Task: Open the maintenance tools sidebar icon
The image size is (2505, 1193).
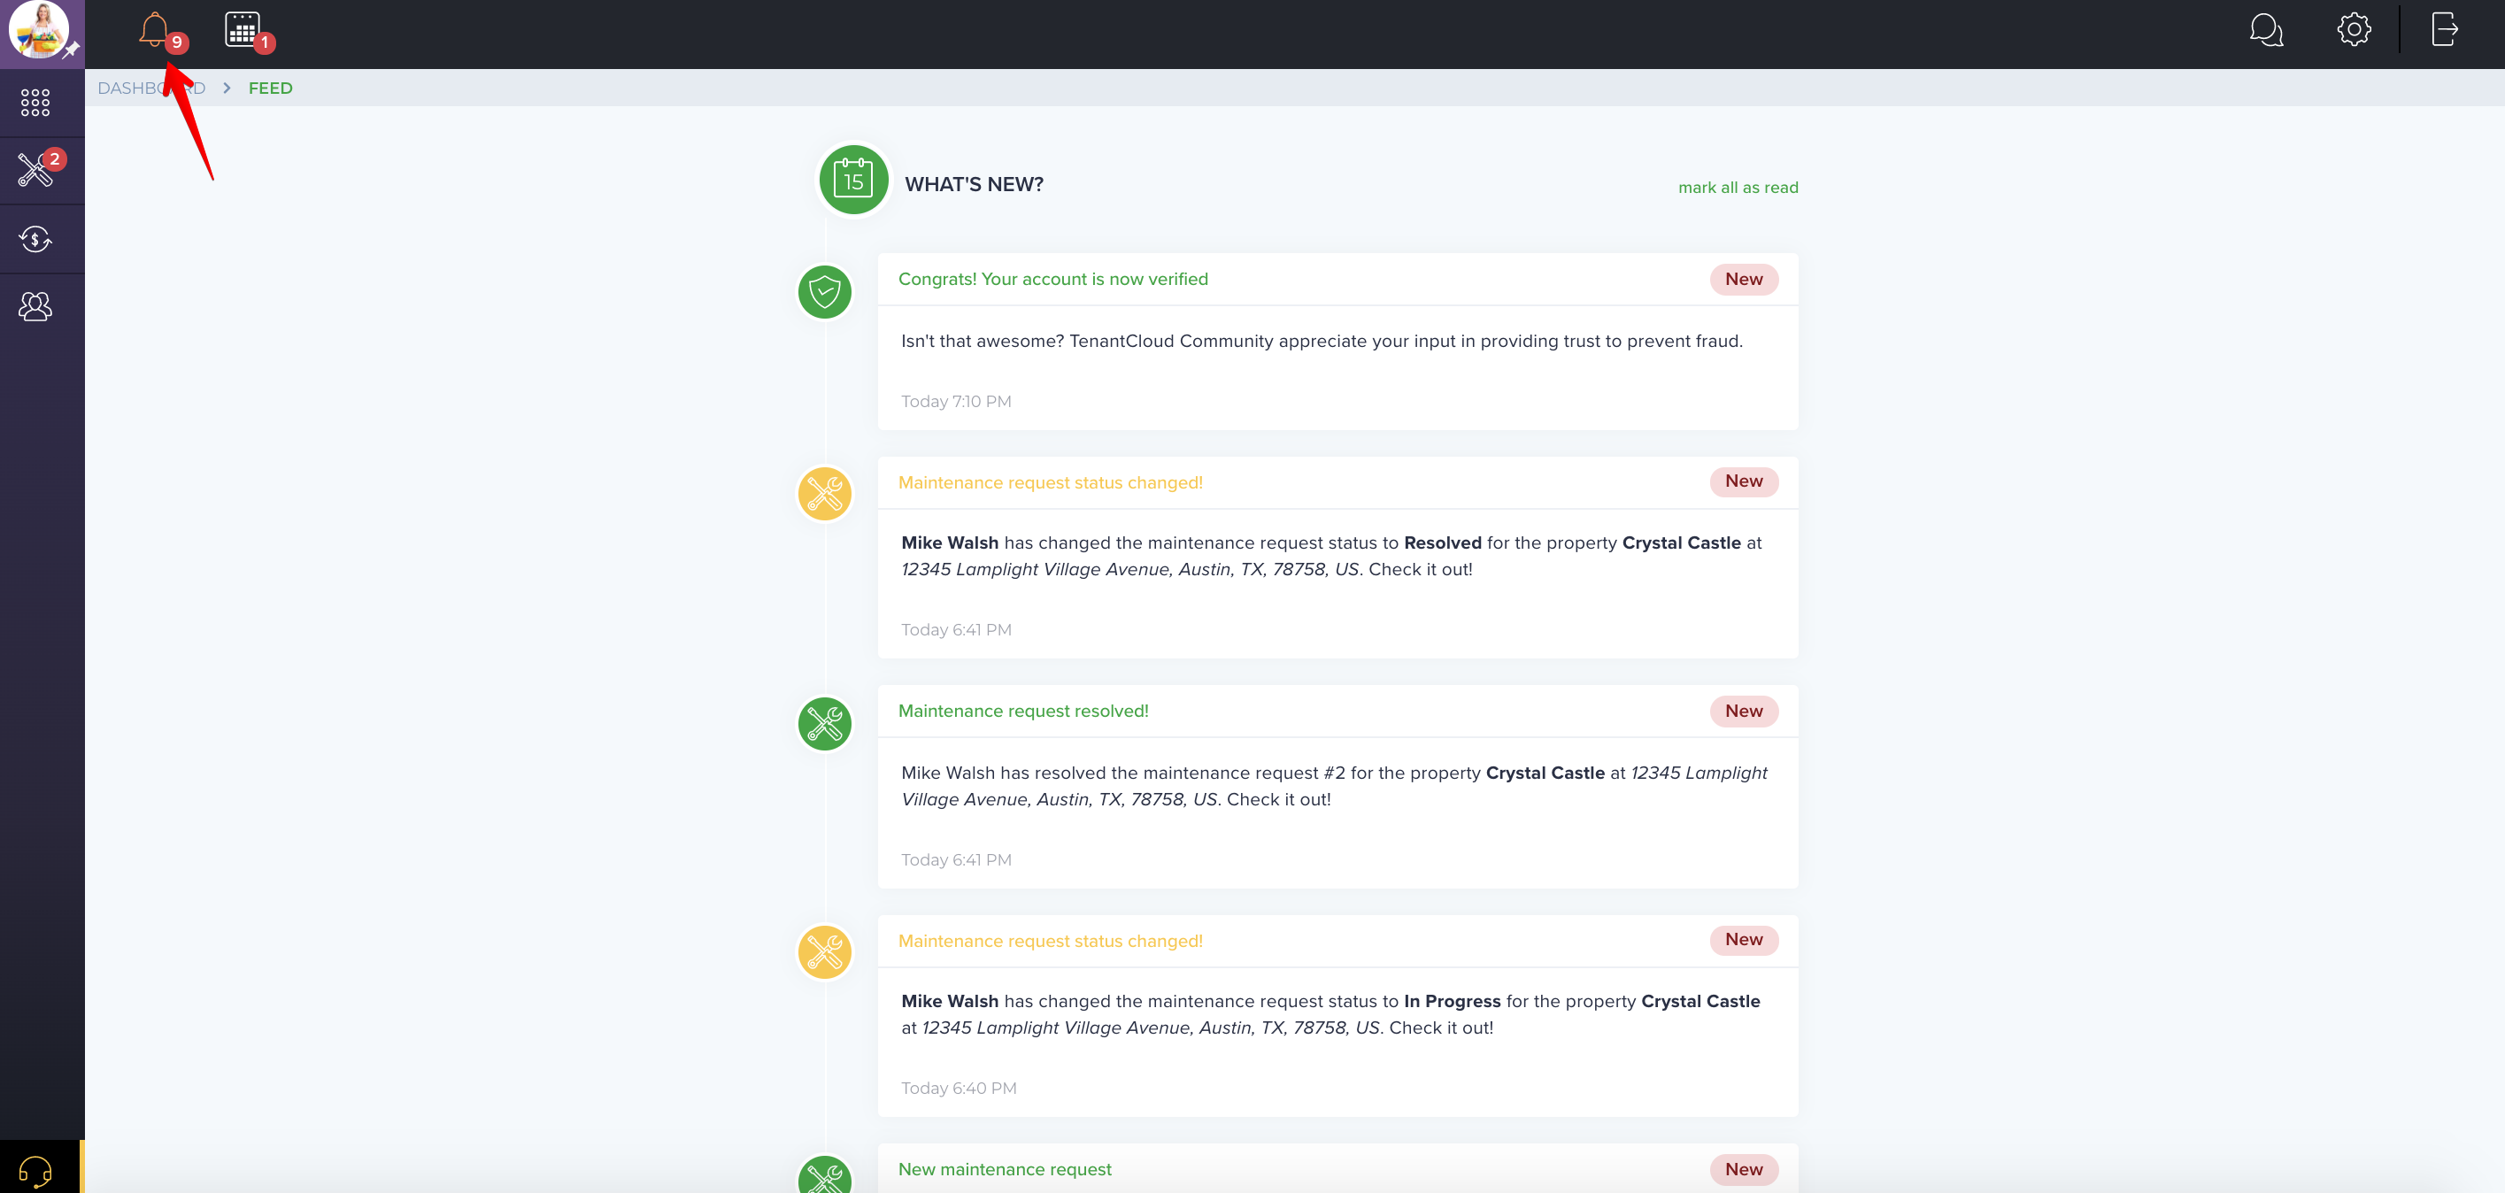Action: point(35,170)
